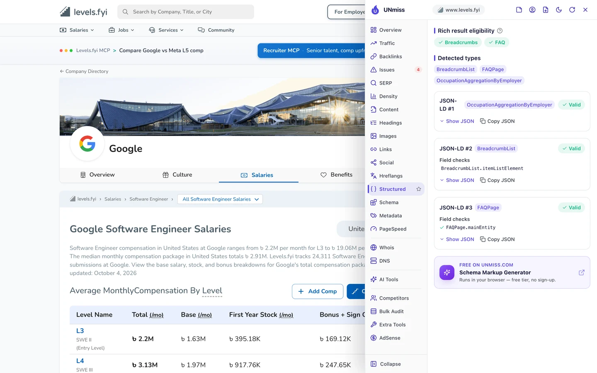Star the Structured sidebar item as favorite
Viewport: 597px width, 373px height.
419,189
